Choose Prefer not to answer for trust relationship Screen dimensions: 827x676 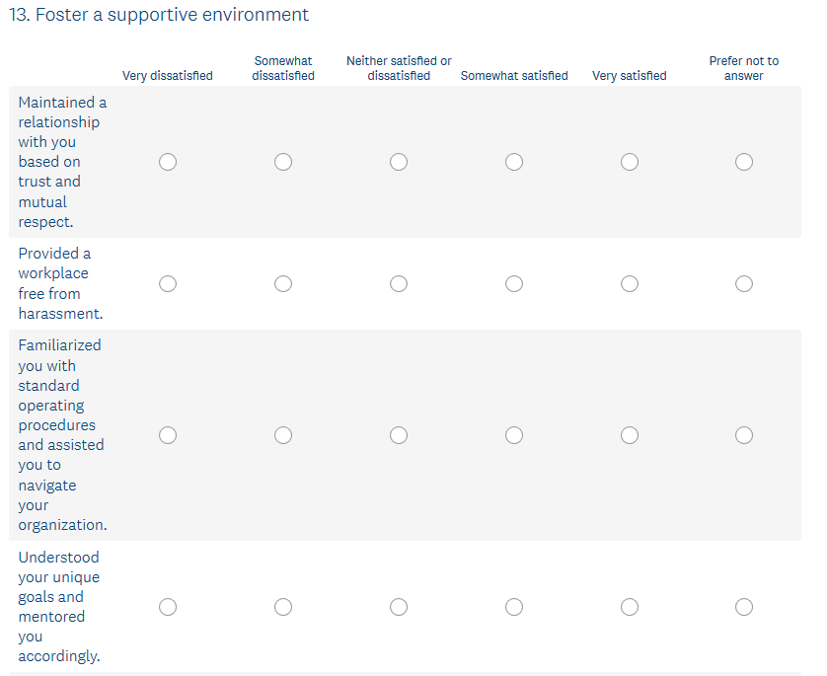coord(744,162)
